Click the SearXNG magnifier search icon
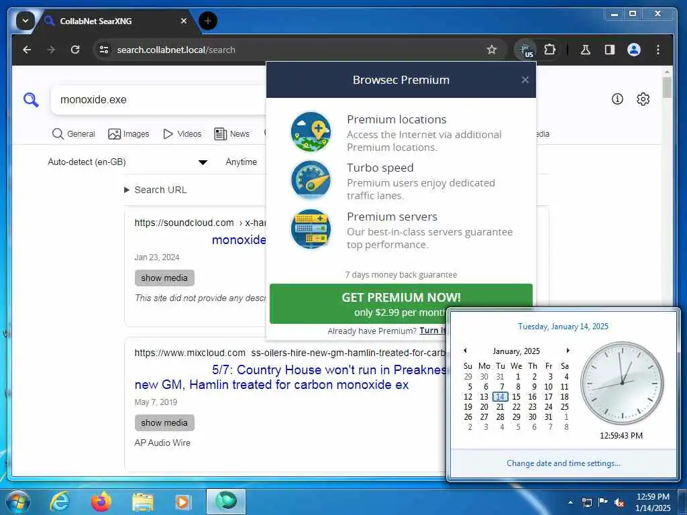 (x=31, y=100)
